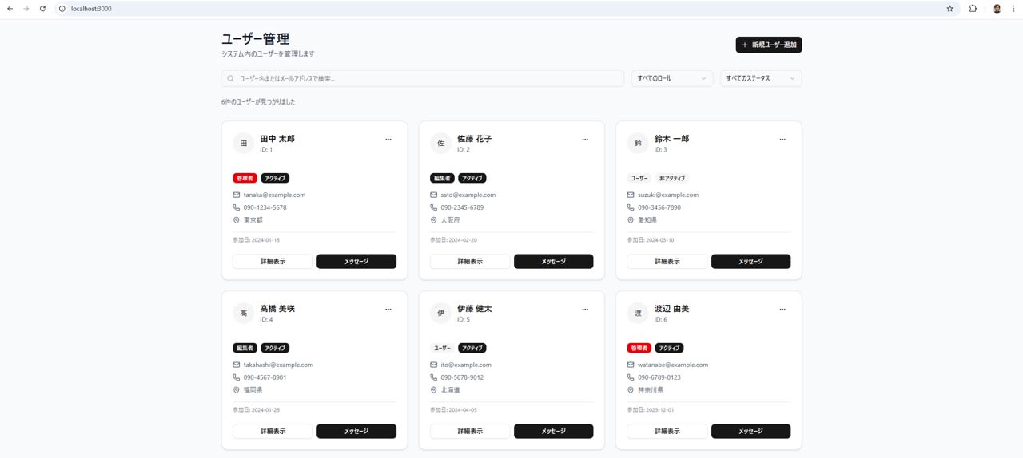Focus the user name or email search field
Image resolution: width=1023 pixels, height=458 pixels.
coord(423,78)
